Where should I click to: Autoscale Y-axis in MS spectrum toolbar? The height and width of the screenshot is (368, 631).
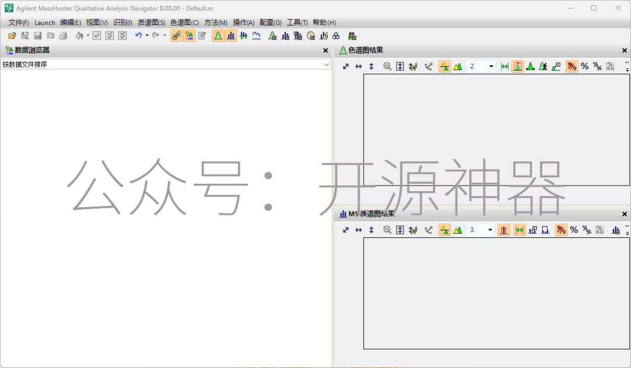372,230
